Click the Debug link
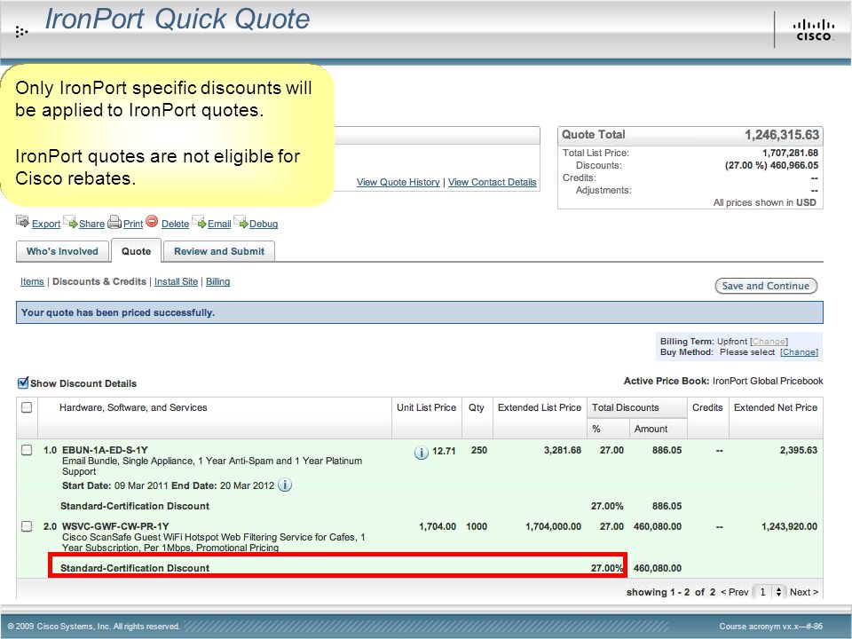Viewport: 852px width, 639px height. pos(264,224)
